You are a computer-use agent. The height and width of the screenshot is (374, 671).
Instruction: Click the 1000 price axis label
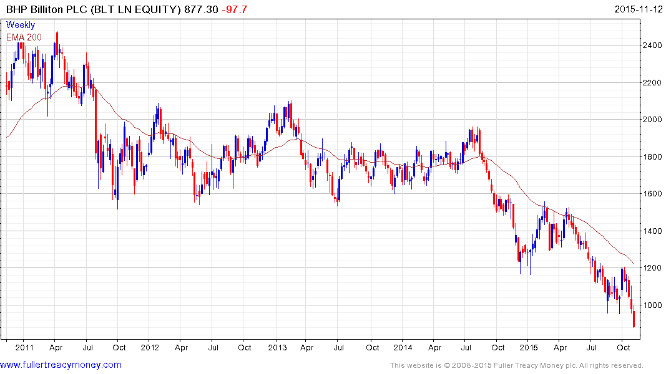point(652,305)
